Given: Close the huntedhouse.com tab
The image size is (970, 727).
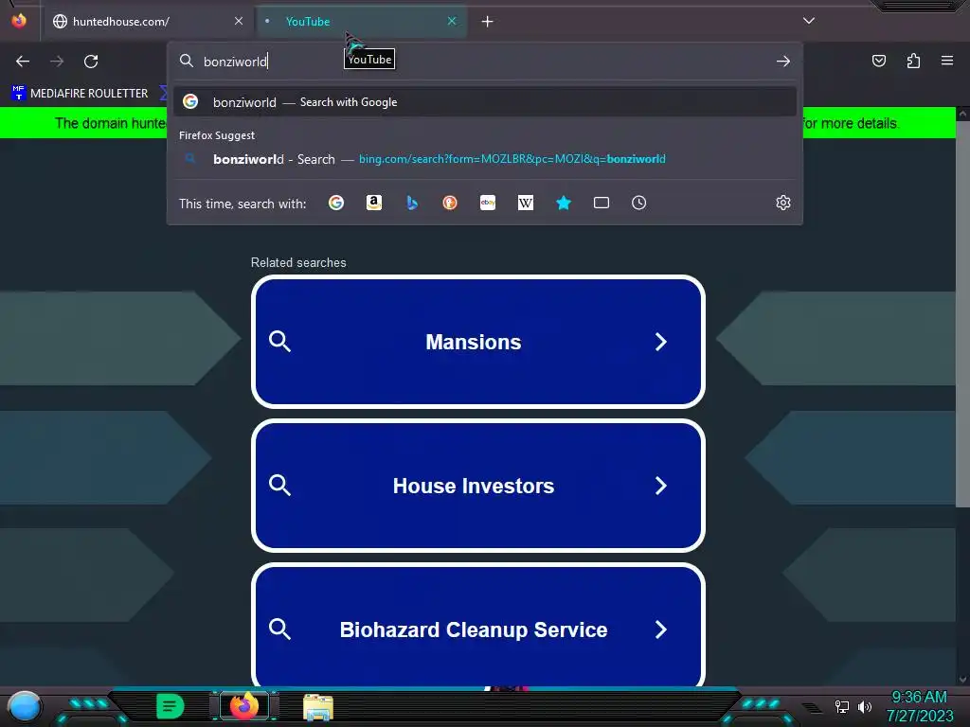Looking at the screenshot, I should click(x=239, y=21).
